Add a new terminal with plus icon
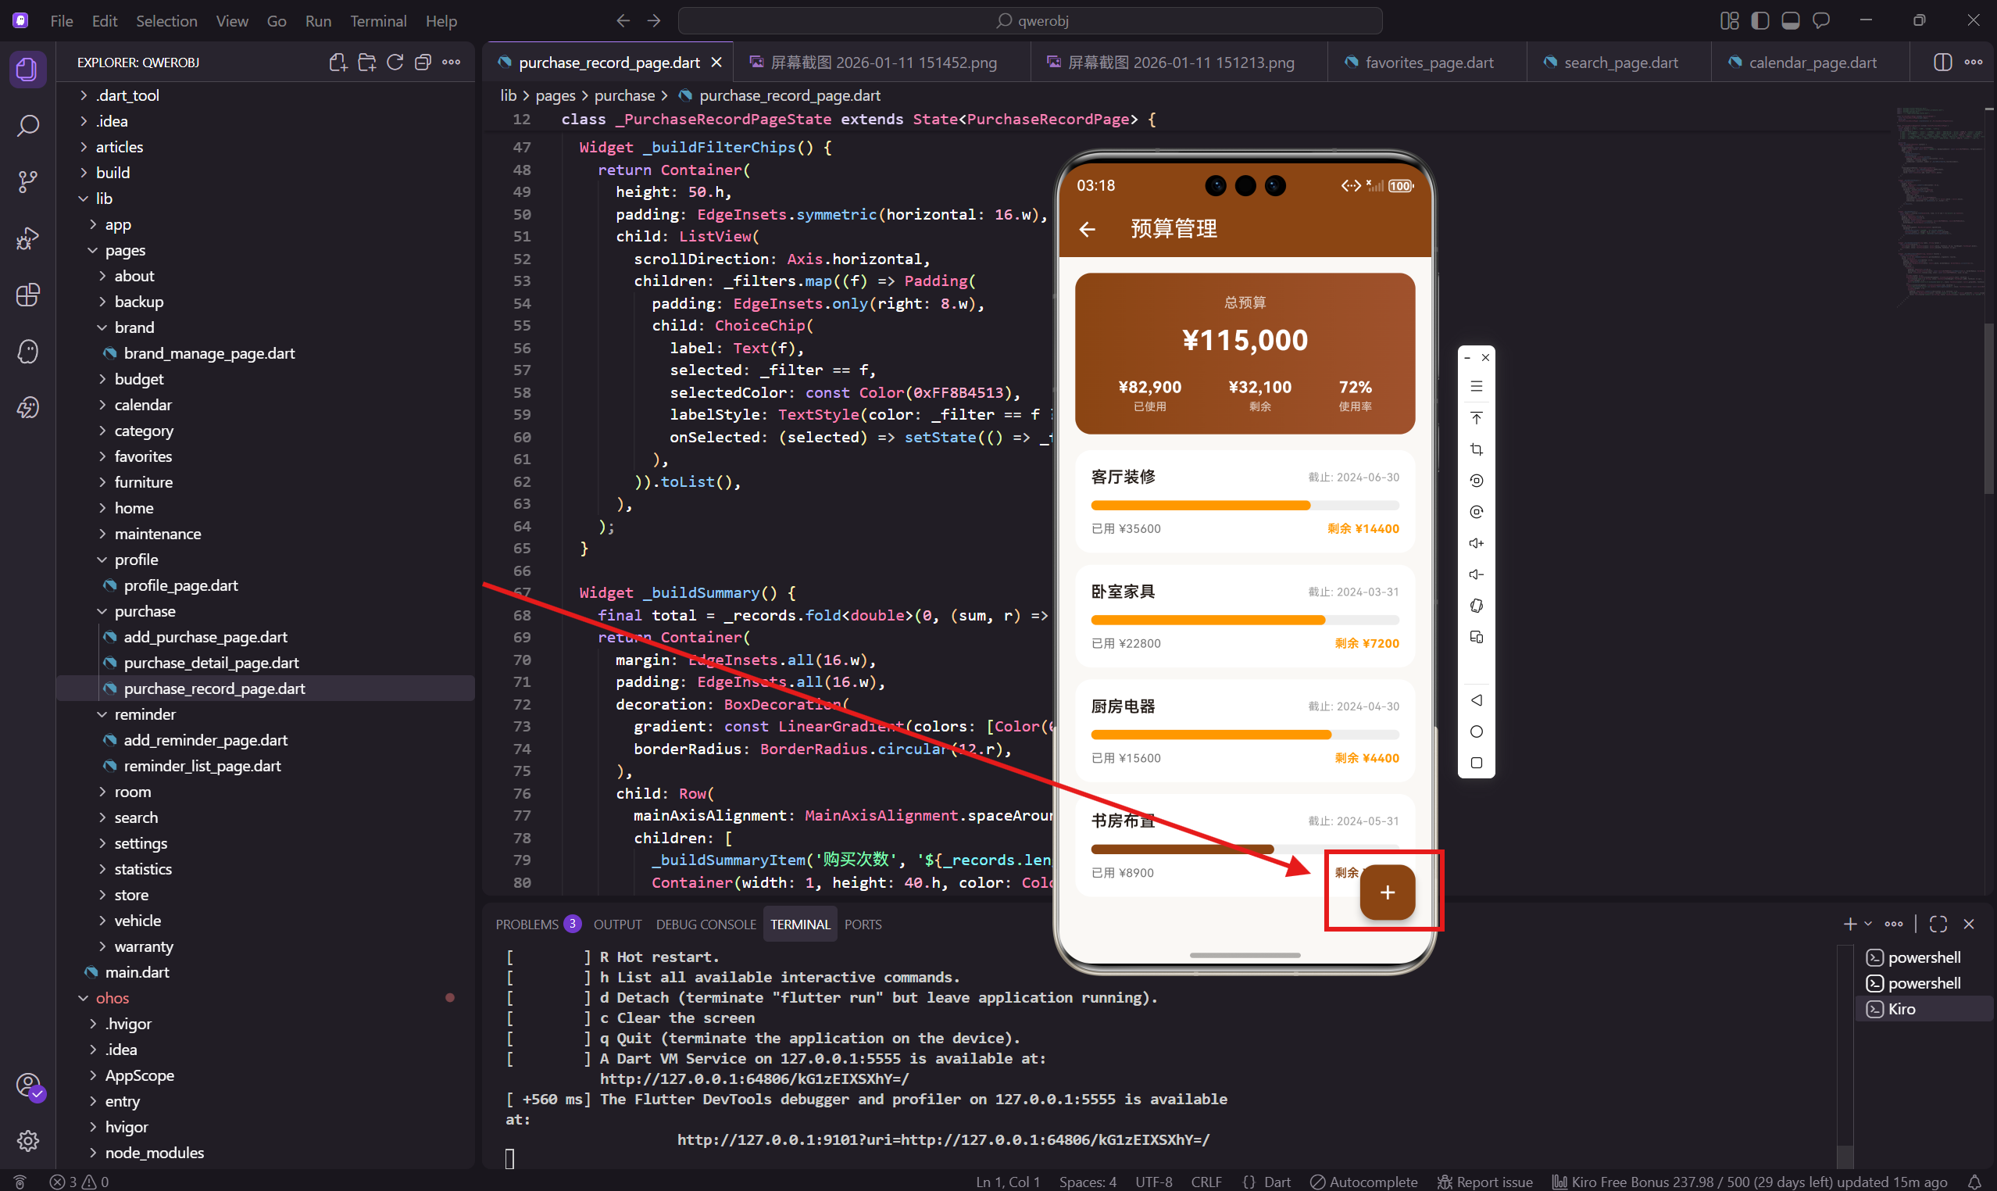The height and width of the screenshot is (1191, 1997). (x=1850, y=924)
